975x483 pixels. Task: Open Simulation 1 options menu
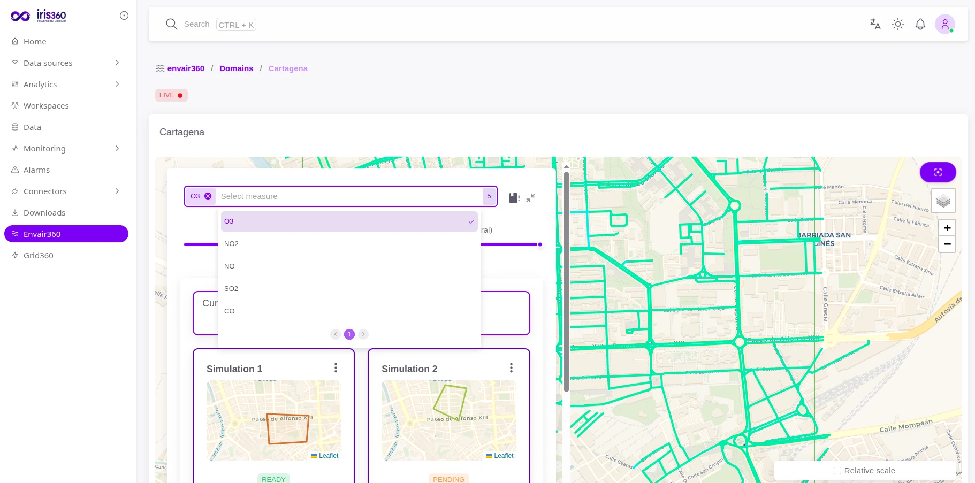coord(336,368)
